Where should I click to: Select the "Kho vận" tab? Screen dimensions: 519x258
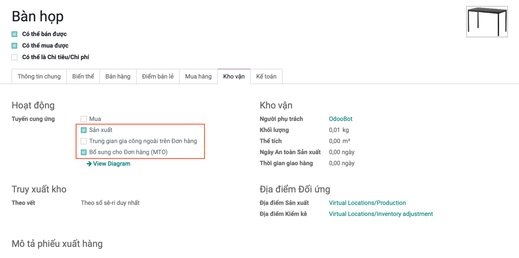coord(234,77)
